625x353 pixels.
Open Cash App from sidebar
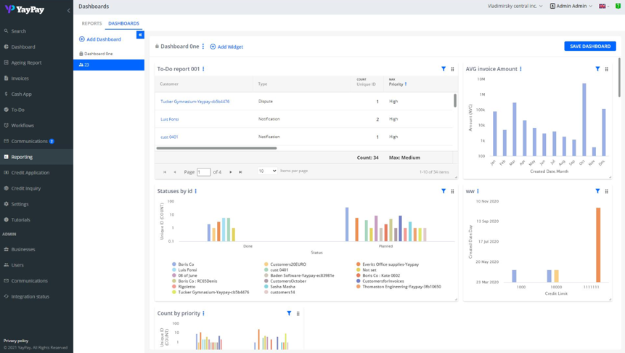click(x=21, y=94)
